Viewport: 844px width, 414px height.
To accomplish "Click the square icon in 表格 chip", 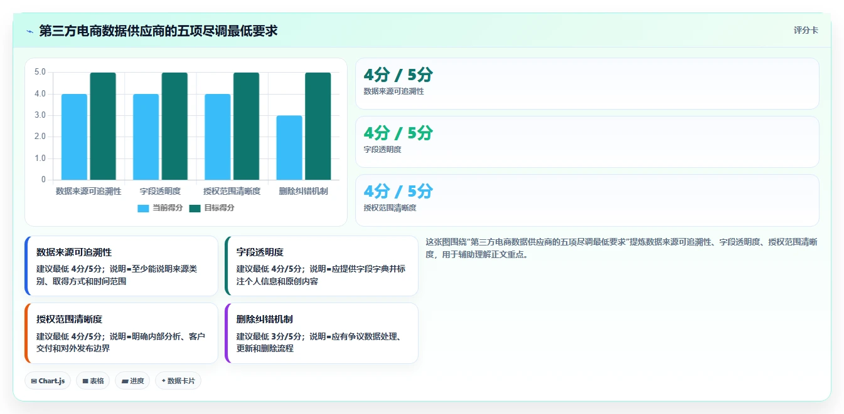I will click(x=85, y=381).
